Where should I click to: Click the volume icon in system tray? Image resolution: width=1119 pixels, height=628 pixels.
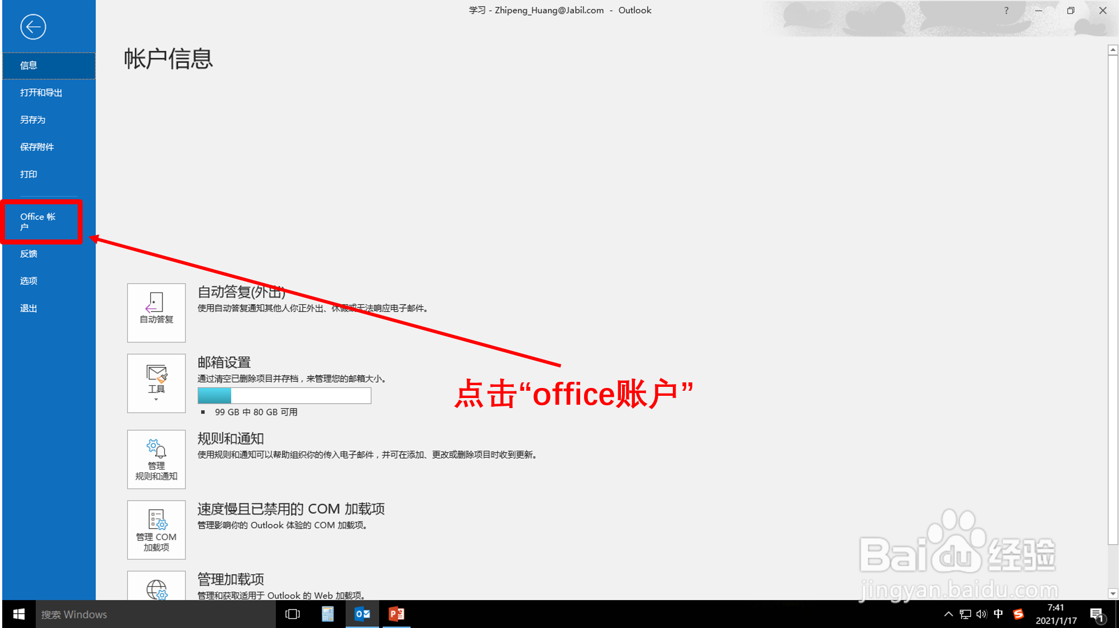pyautogui.click(x=982, y=614)
